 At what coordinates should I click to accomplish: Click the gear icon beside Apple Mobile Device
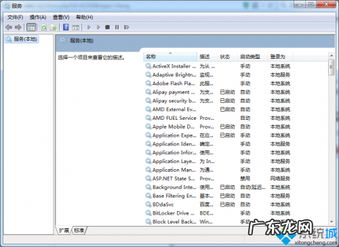[x=148, y=127]
